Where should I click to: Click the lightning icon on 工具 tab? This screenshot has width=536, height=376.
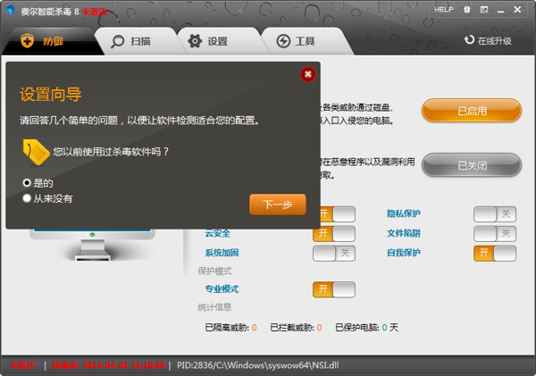tap(282, 41)
